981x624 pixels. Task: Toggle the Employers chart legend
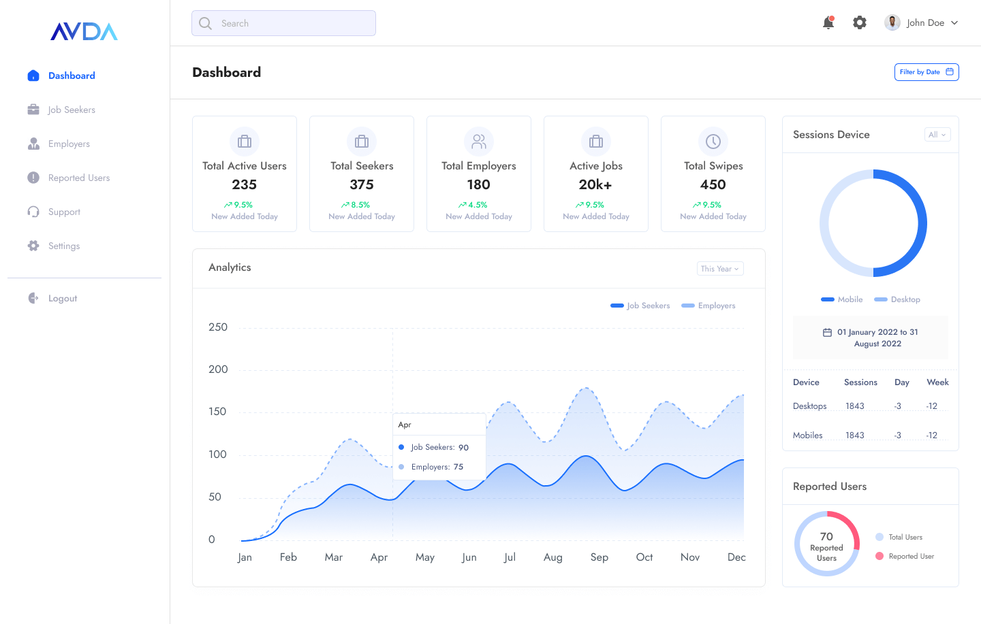pos(708,306)
